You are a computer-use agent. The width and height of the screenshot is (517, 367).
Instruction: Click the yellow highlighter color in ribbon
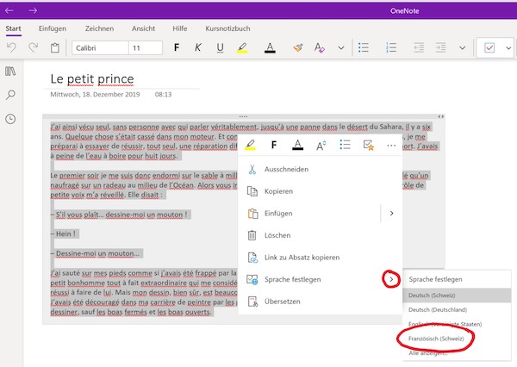pyautogui.click(x=244, y=47)
